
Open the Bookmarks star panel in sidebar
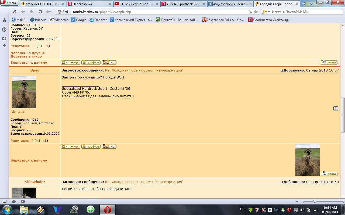[4, 20]
